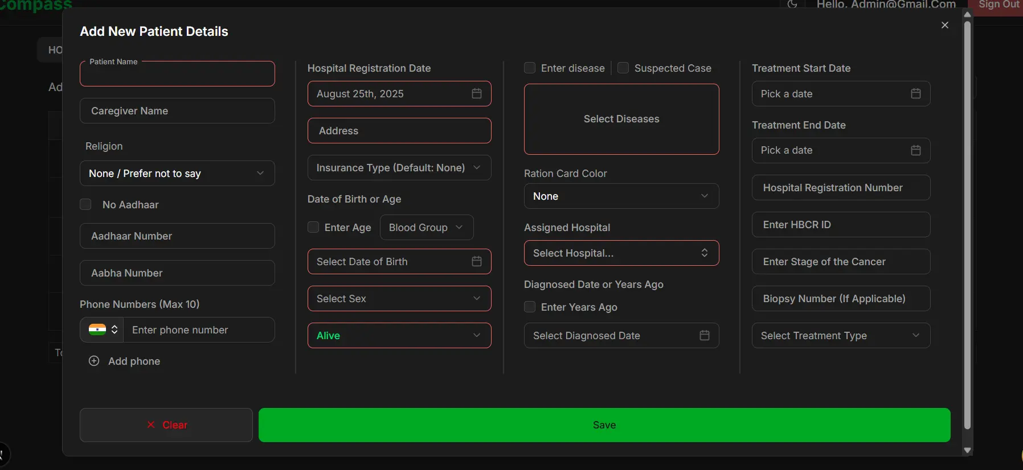Toggle the Enter Years Ago checkbox

pyautogui.click(x=530, y=307)
